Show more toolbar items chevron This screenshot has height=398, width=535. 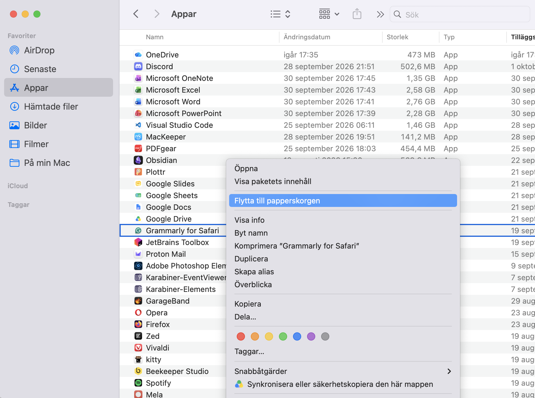380,14
